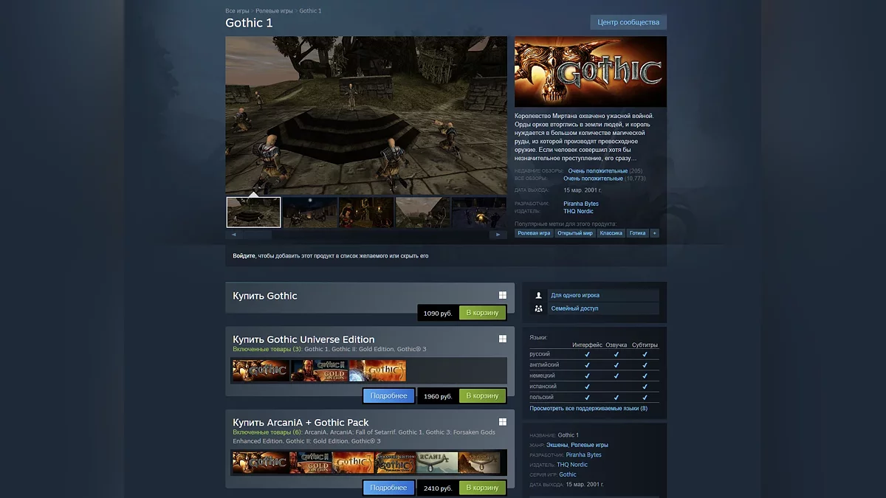Expand Просмотреть все поддерживаемые языки (8)
The width and height of the screenshot is (886, 498).
point(588,408)
